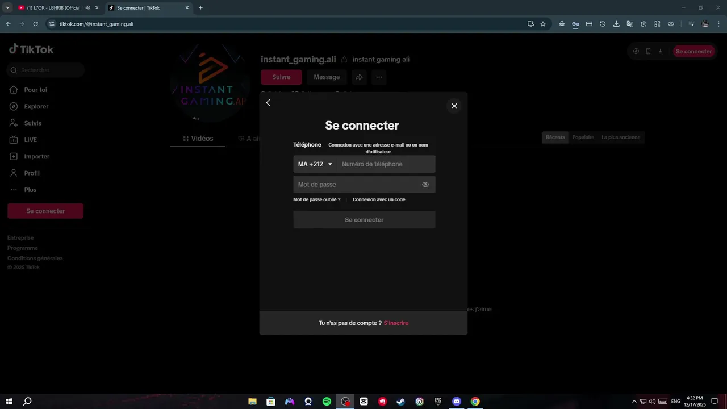The image size is (727, 409).
Task: Click the top-right Se connecter button
Action: (693, 51)
